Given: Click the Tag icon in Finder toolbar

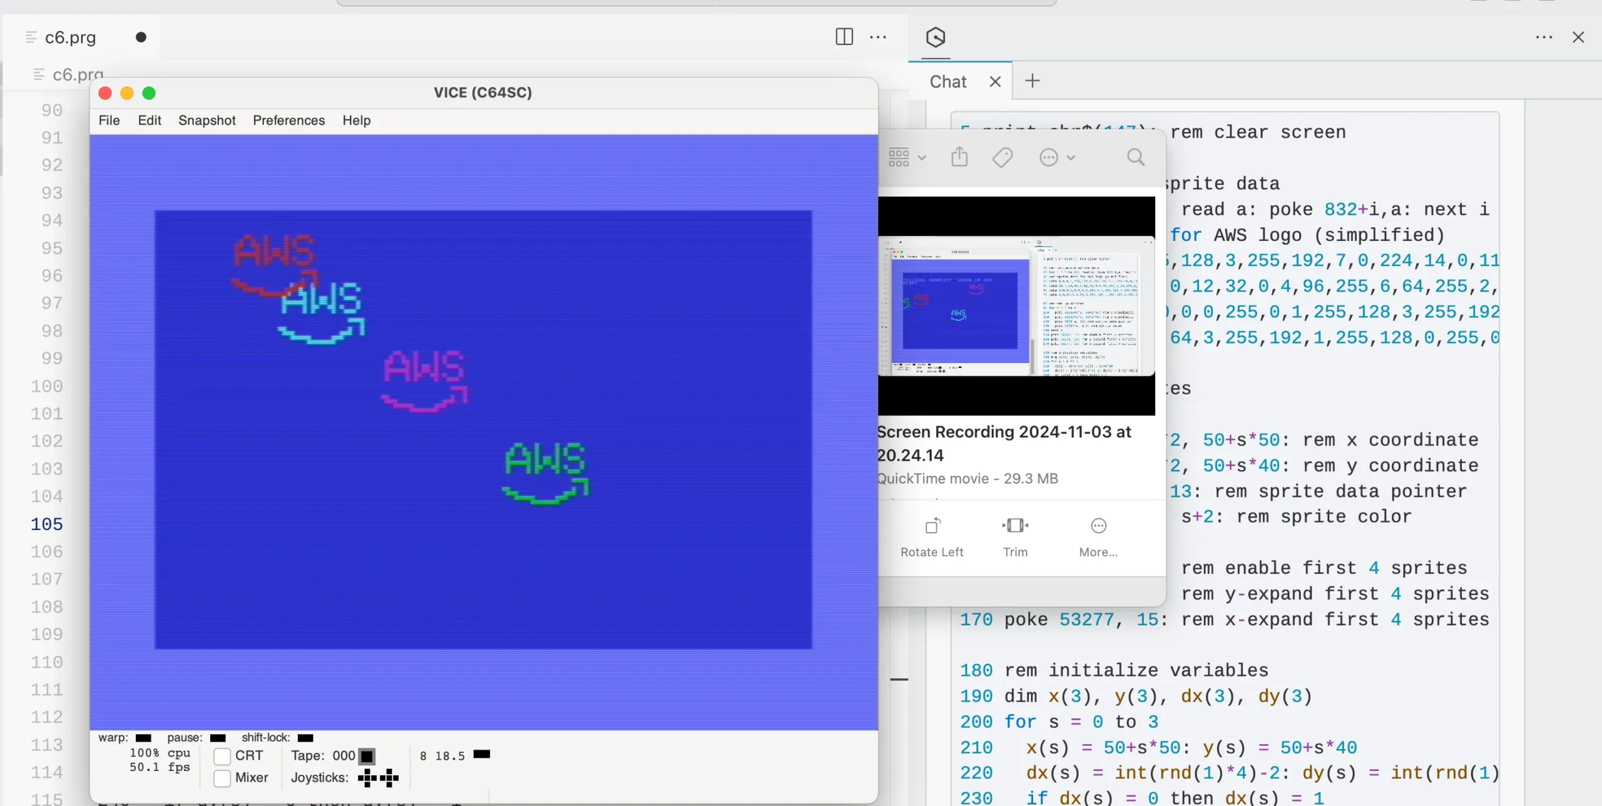Looking at the screenshot, I should [x=1003, y=157].
